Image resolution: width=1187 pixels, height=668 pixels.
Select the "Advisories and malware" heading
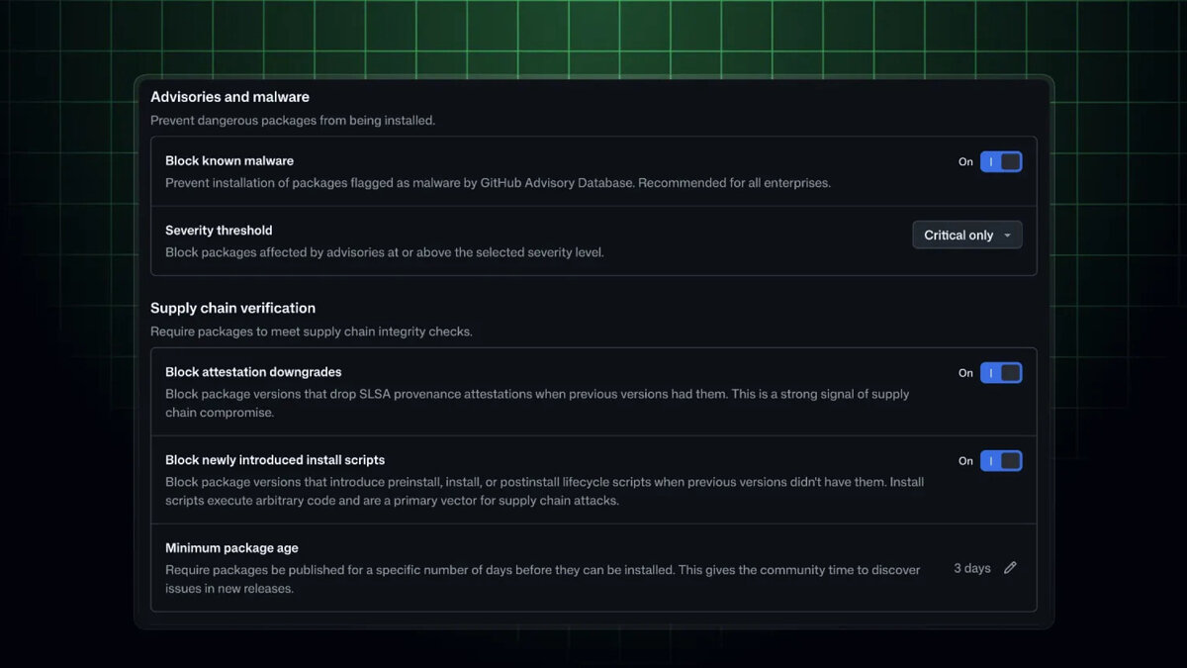coord(229,97)
